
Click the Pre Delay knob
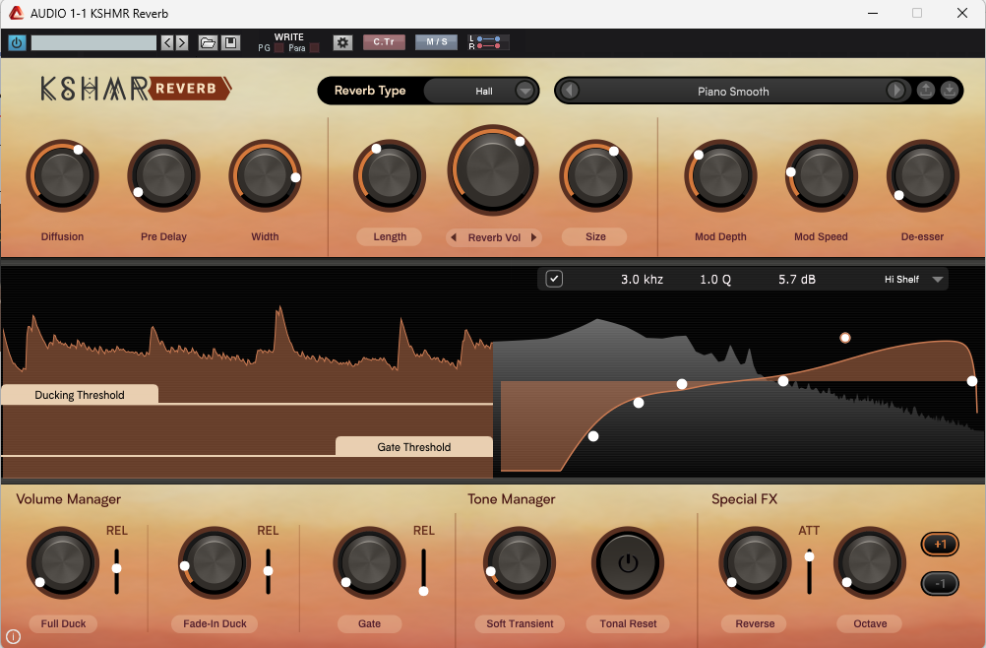pyautogui.click(x=163, y=175)
